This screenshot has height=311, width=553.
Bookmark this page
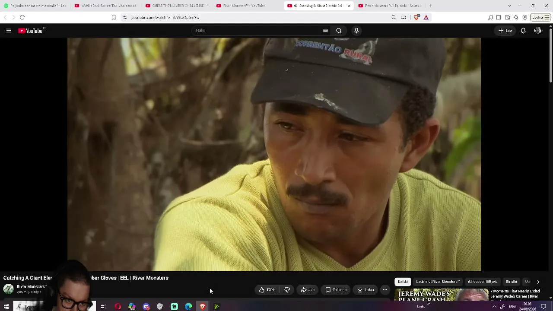[x=114, y=17]
